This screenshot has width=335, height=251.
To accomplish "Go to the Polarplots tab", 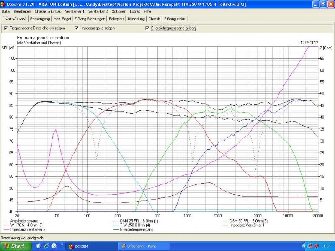I will coord(117,19).
